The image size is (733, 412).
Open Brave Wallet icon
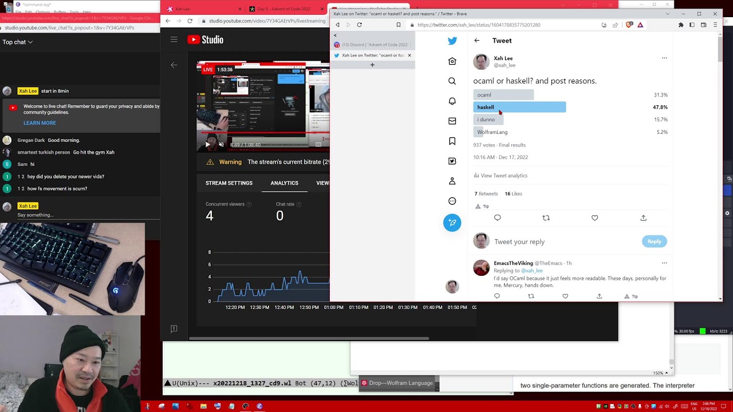point(704,25)
